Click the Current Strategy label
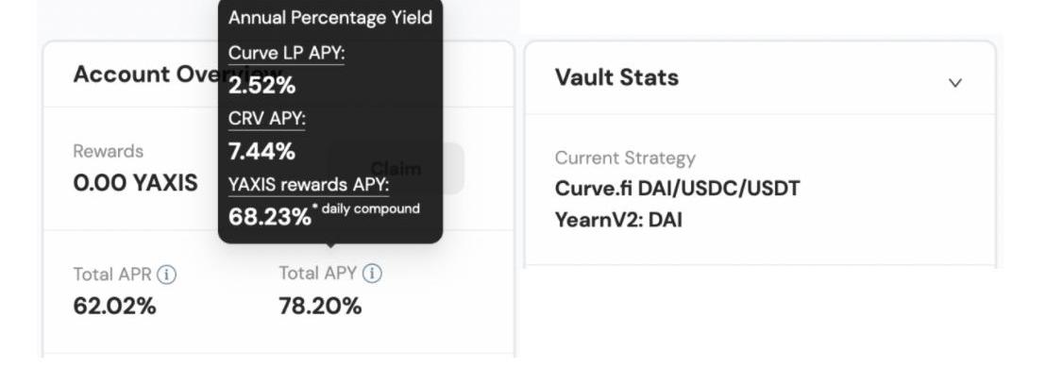This screenshot has height=366, width=1063. tap(625, 158)
